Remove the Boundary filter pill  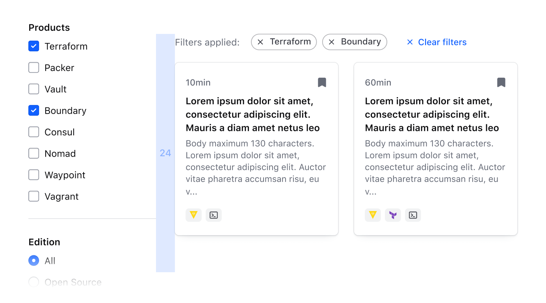[332, 42]
